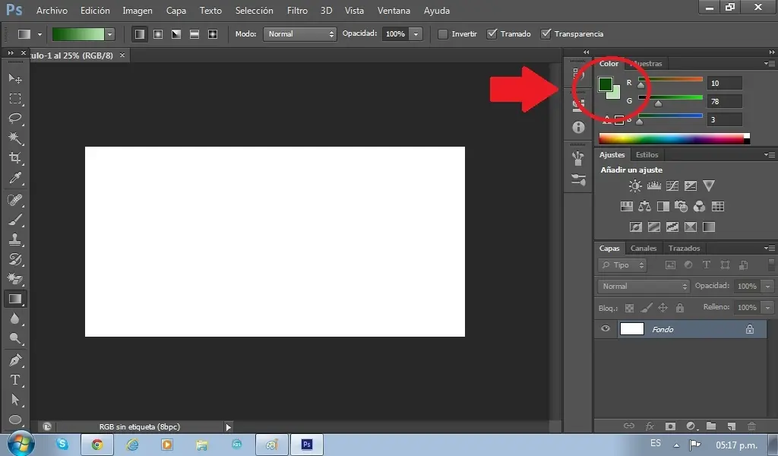Switch to the Canales tab
This screenshot has height=456, width=778.
coord(644,248)
